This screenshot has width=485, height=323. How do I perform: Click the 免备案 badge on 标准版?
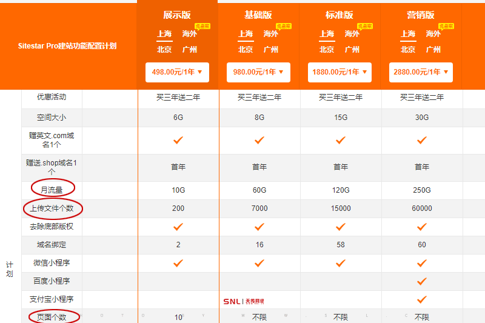point(365,26)
